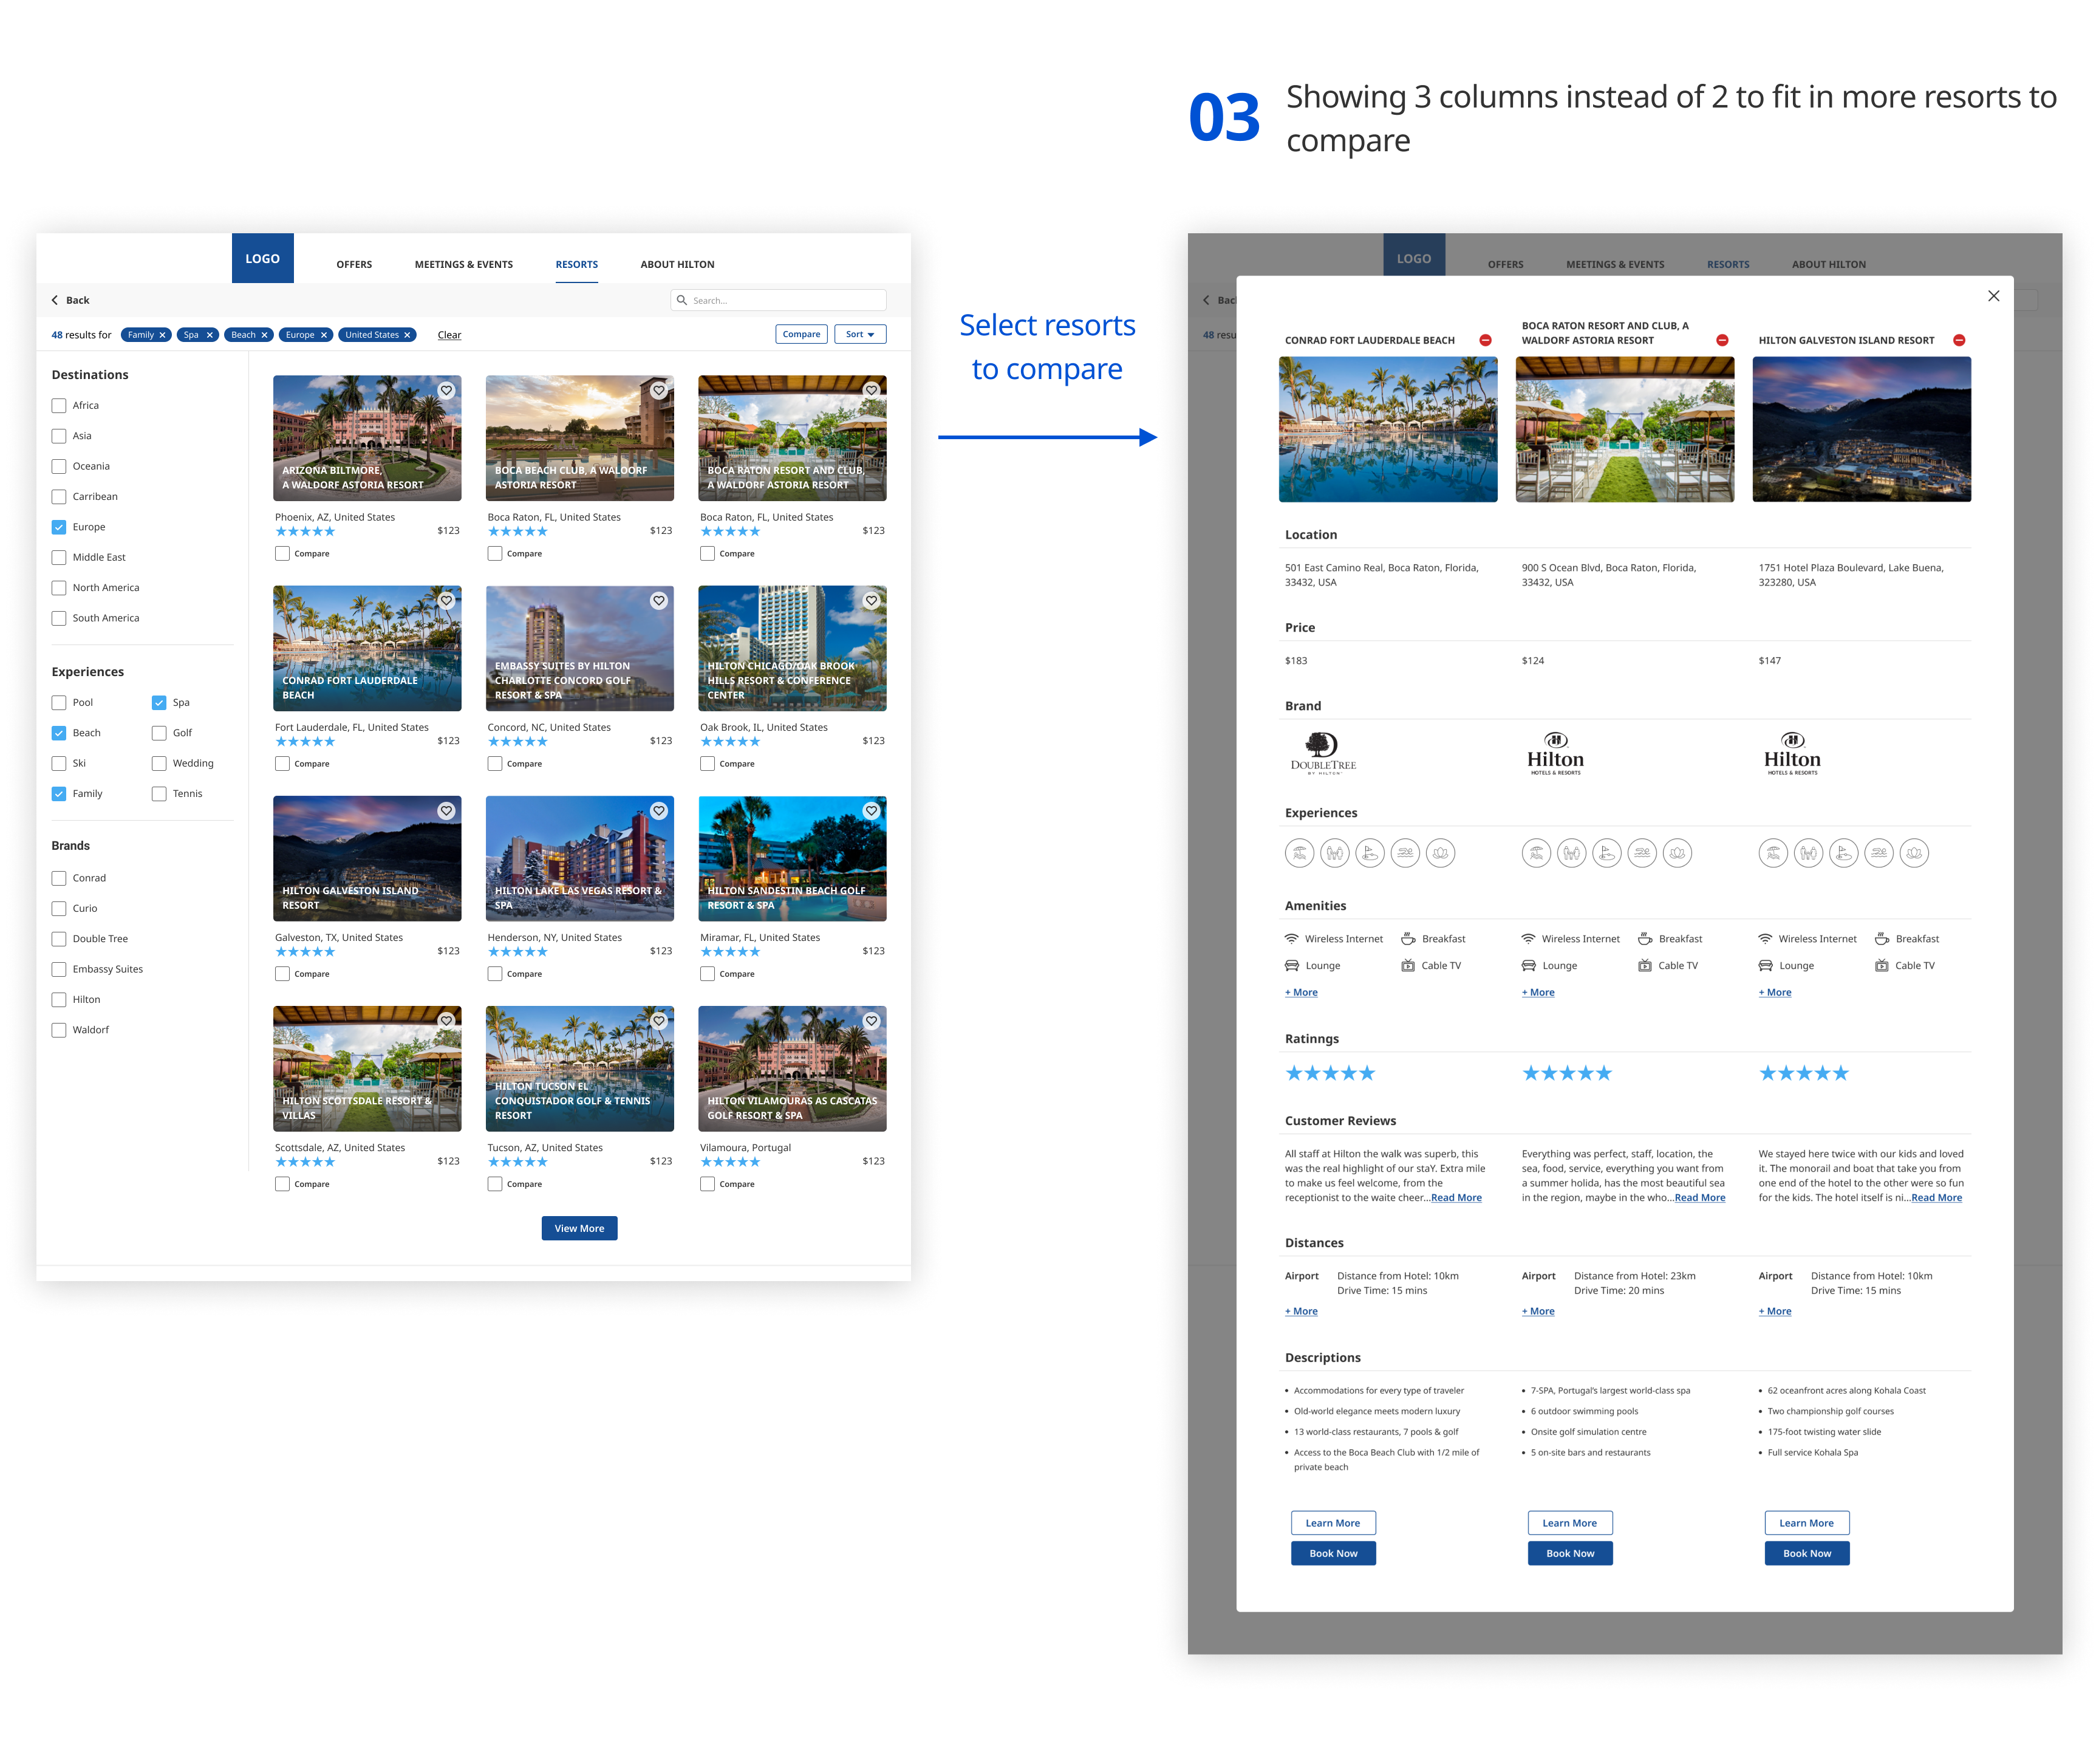2099x1764 pixels.
Task: Click heart on Hilton Galveston Island card
Action: (x=446, y=811)
